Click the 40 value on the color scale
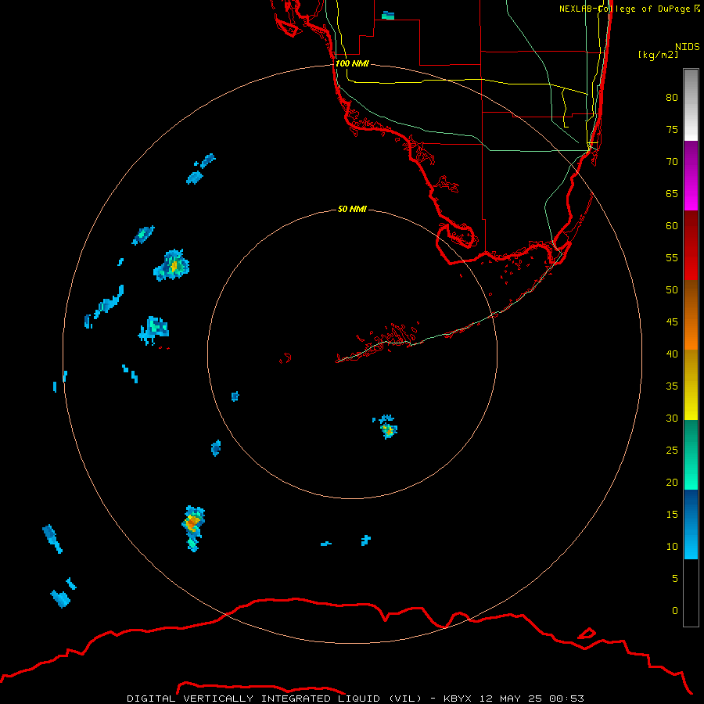Viewport: 704px width, 704px height. click(x=672, y=354)
